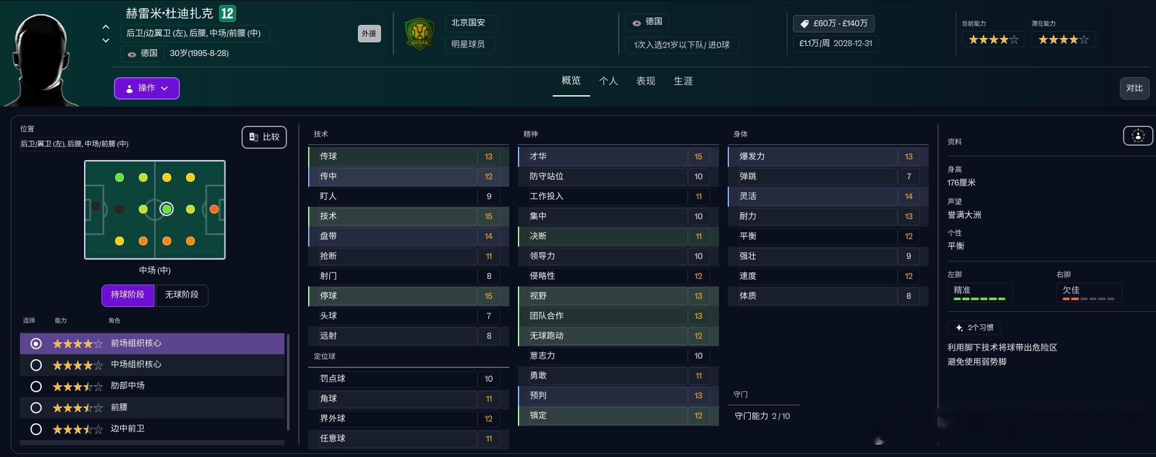Go to previous player with the up chevron
This screenshot has width=1156, height=457.
click(106, 27)
